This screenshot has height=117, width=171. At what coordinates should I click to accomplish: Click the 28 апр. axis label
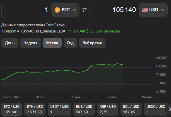pos(41,97)
